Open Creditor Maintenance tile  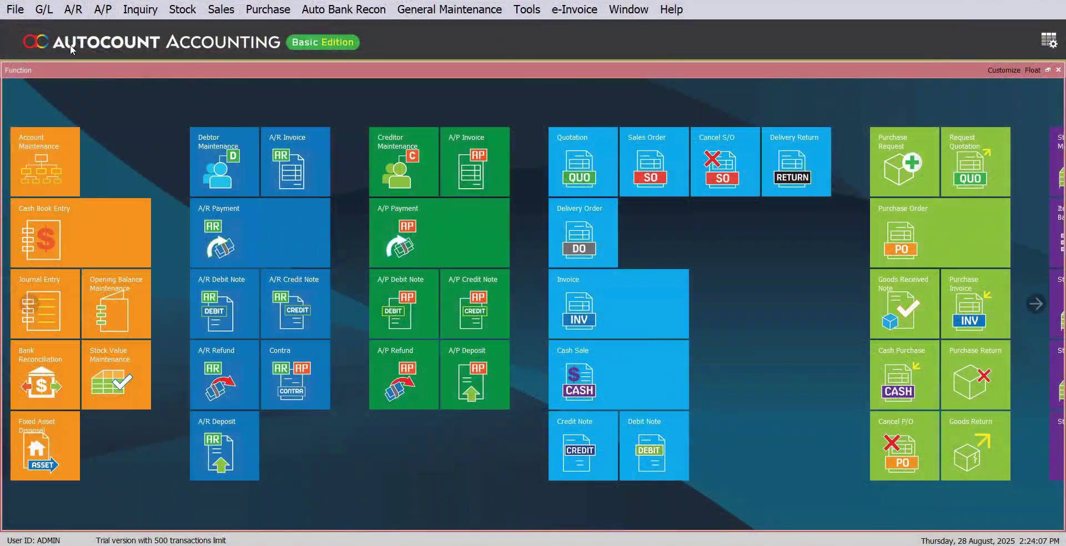click(404, 161)
